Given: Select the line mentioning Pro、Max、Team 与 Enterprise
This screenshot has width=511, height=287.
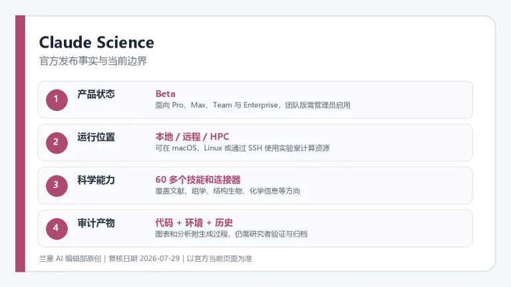Looking at the screenshot, I should click(x=253, y=105).
